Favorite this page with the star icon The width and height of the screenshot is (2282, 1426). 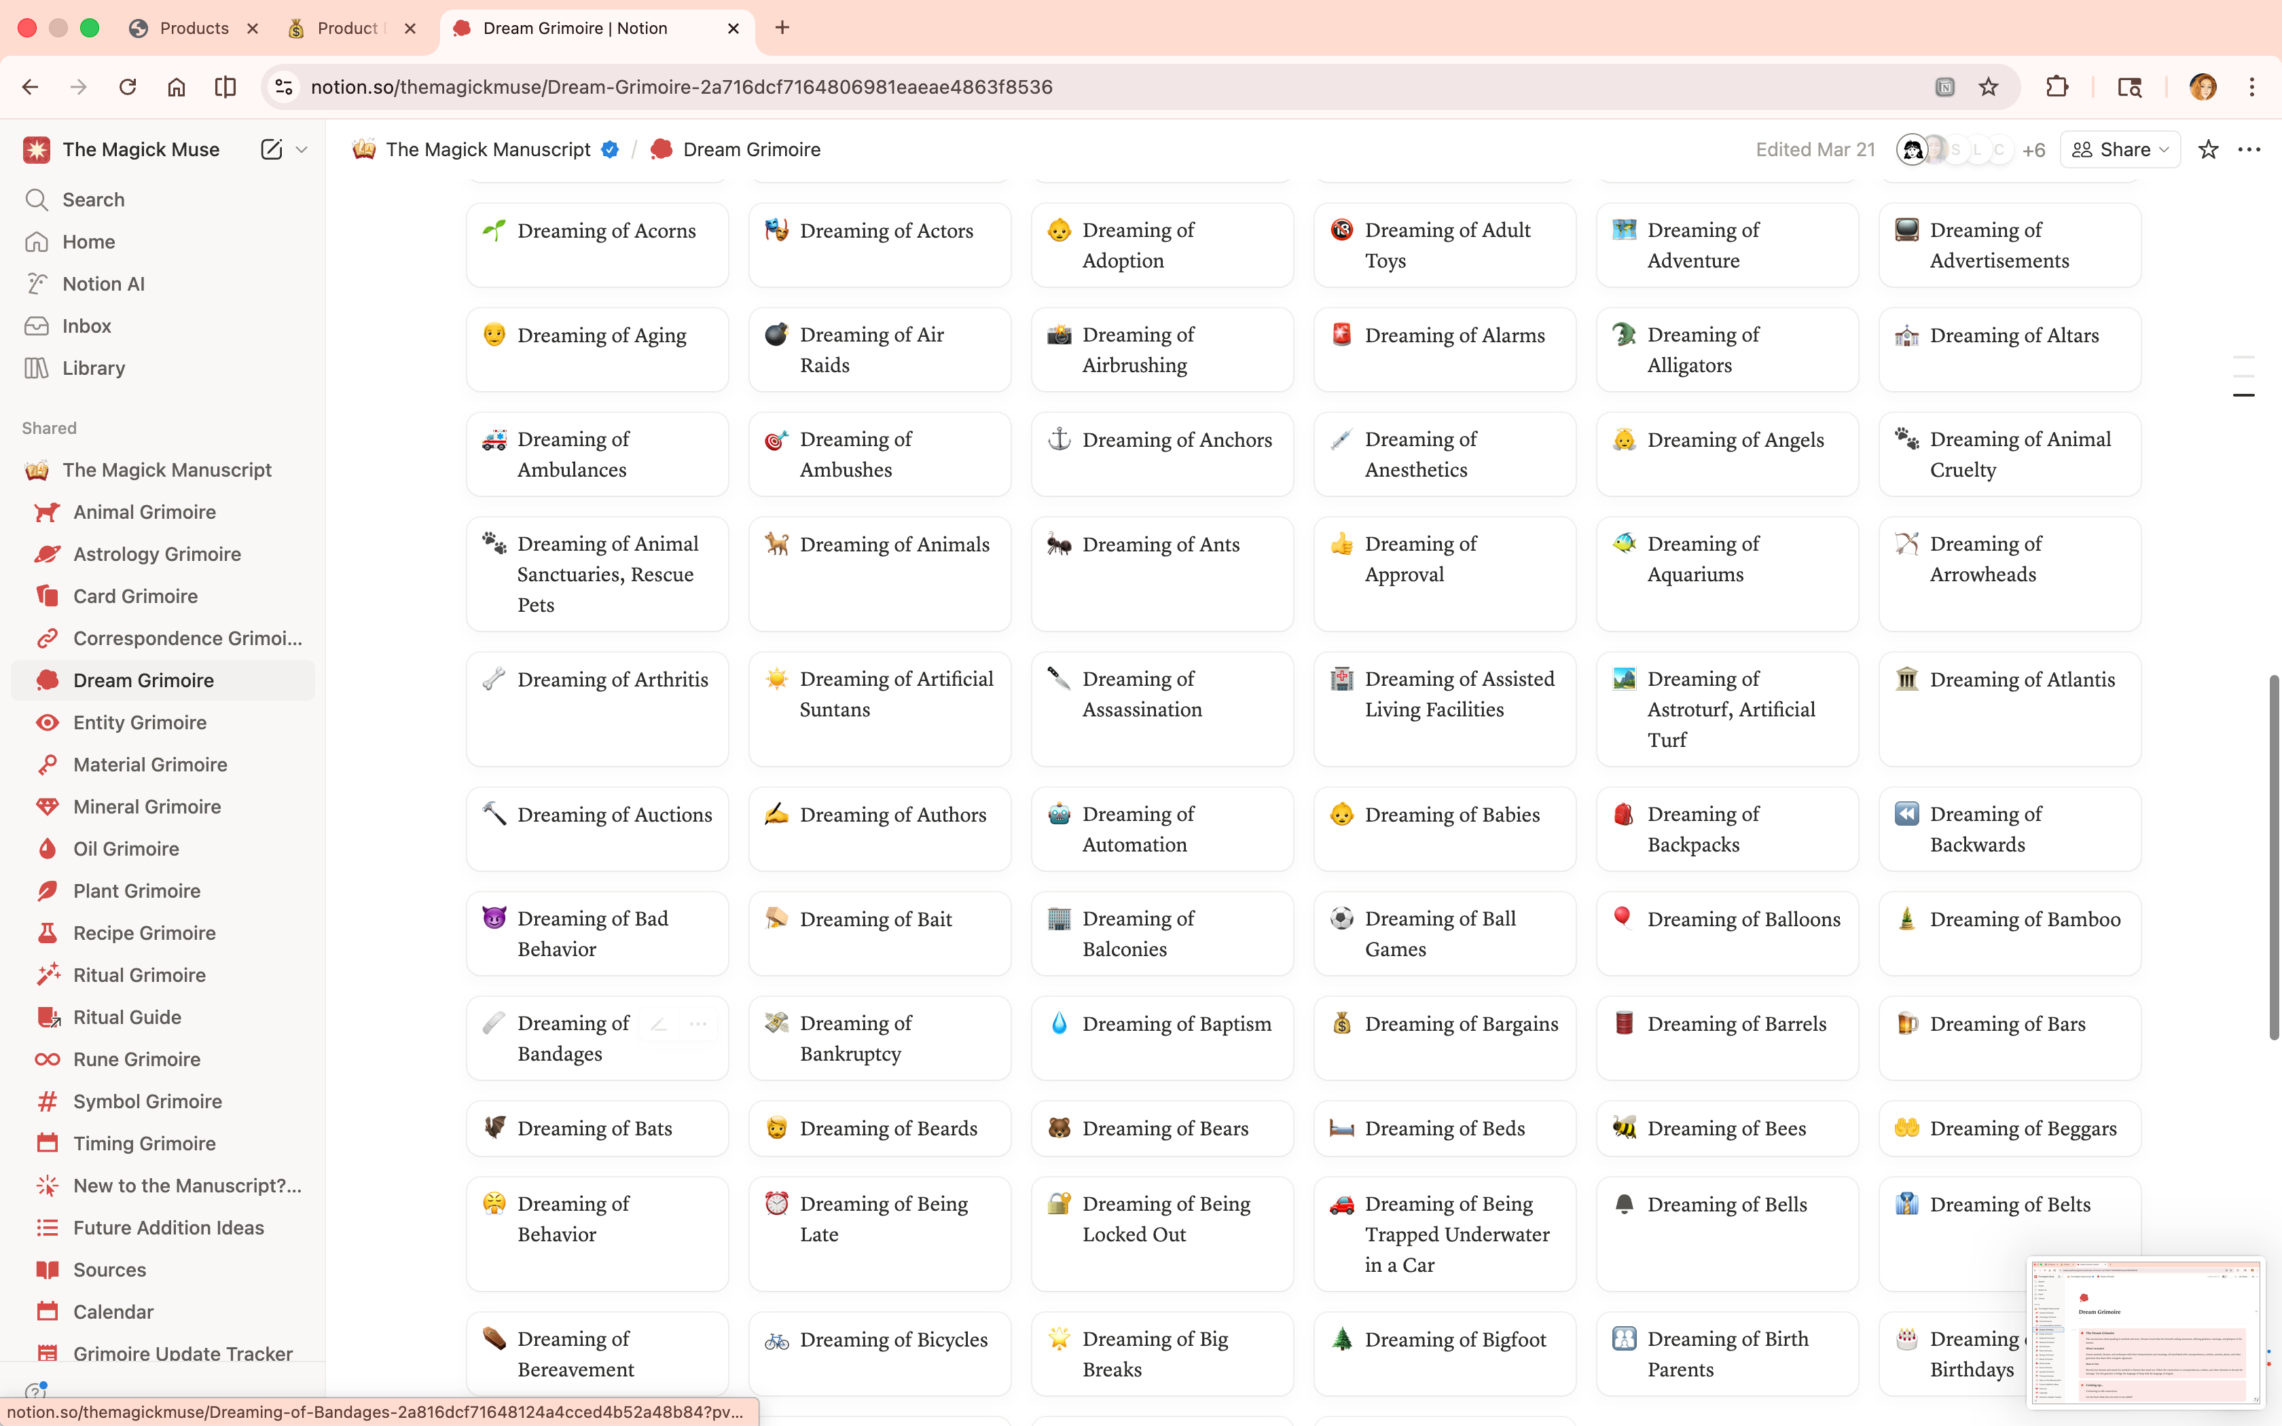[2207, 149]
